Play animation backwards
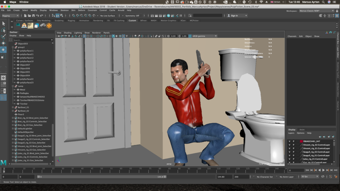This screenshot has width=340, height=191. (319, 170)
